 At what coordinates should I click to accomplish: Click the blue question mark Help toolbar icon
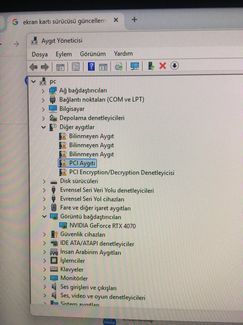pyautogui.click(x=91, y=67)
